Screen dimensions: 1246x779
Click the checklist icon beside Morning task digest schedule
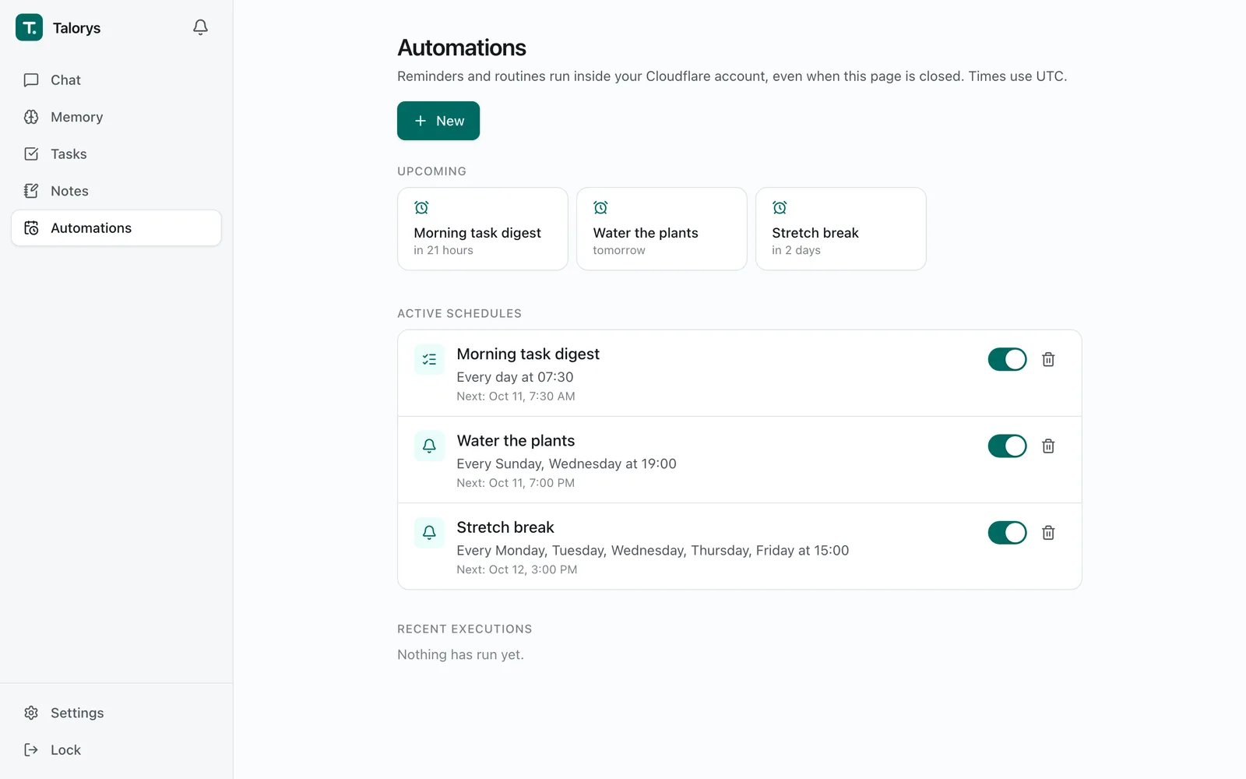point(429,359)
